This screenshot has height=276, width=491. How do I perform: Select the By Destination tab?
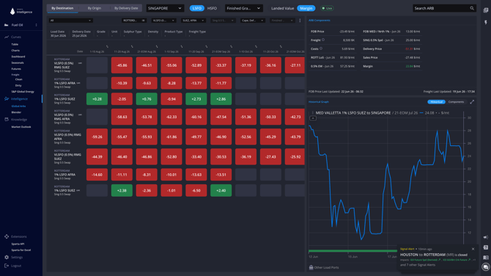pos(62,8)
